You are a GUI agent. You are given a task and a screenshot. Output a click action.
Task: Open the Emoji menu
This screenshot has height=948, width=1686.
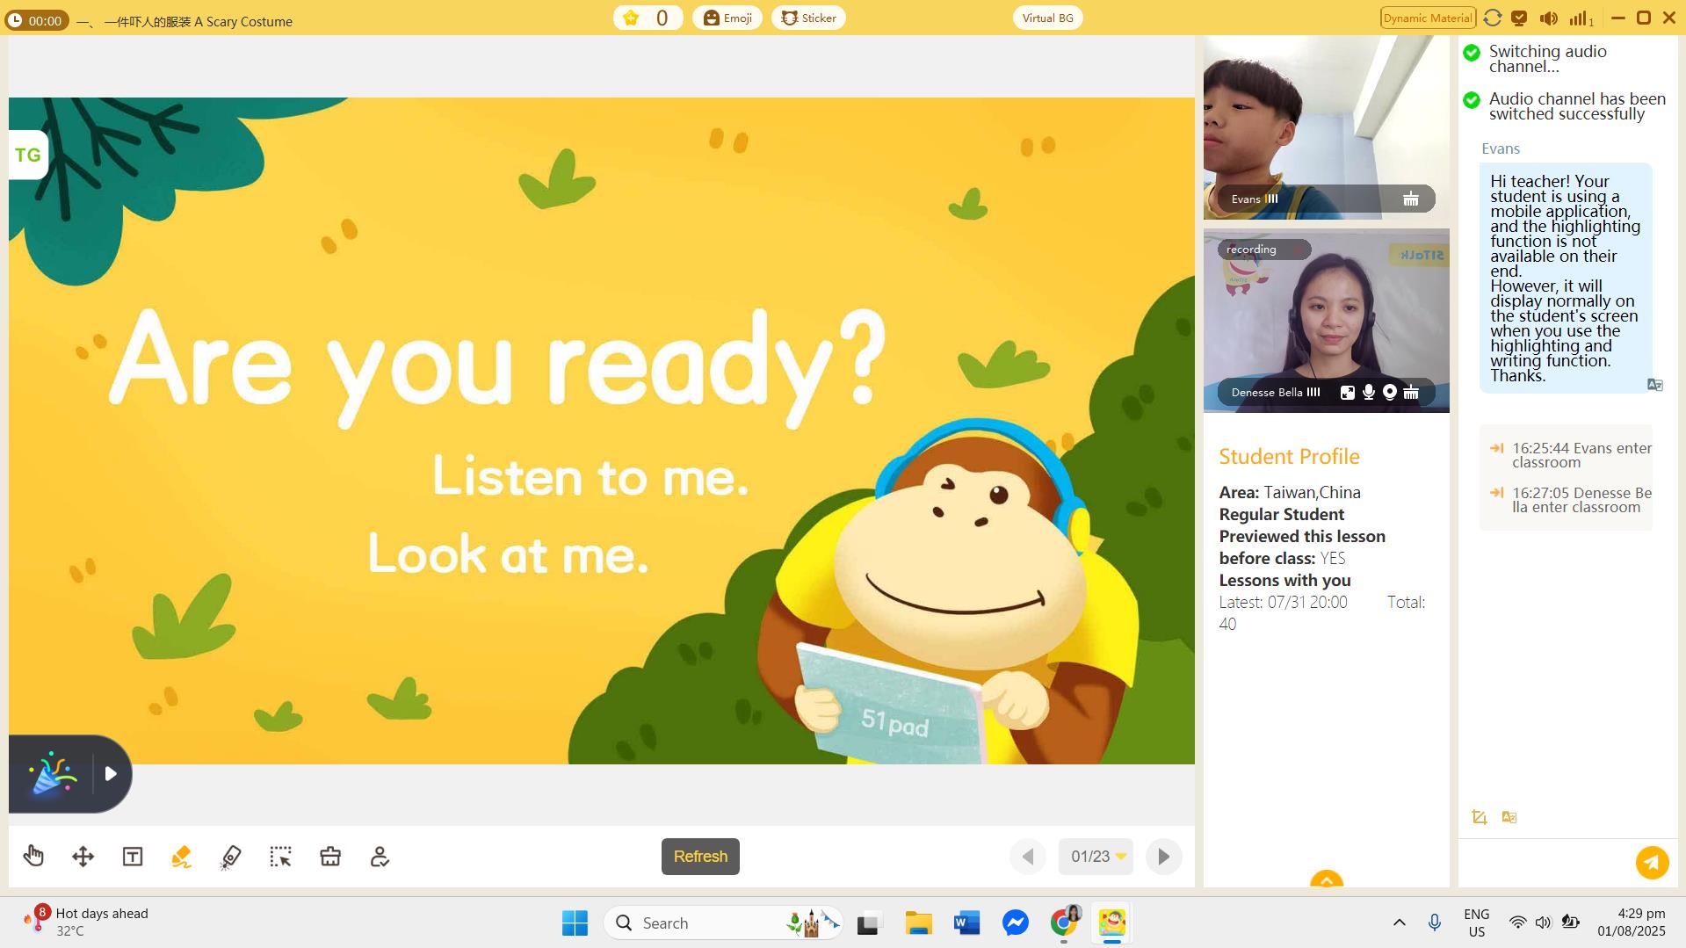pyautogui.click(x=727, y=18)
